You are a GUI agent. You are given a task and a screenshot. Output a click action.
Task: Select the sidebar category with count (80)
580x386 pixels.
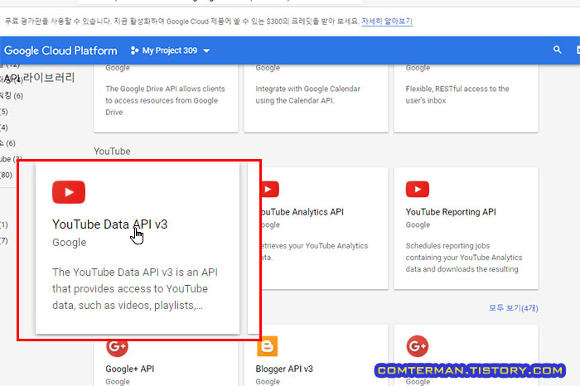[x=7, y=175]
